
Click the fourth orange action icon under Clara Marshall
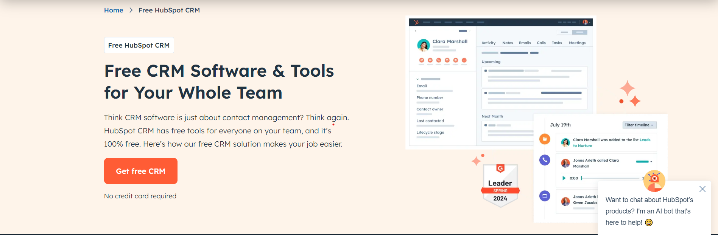pyautogui.click(x=447, y=60)
